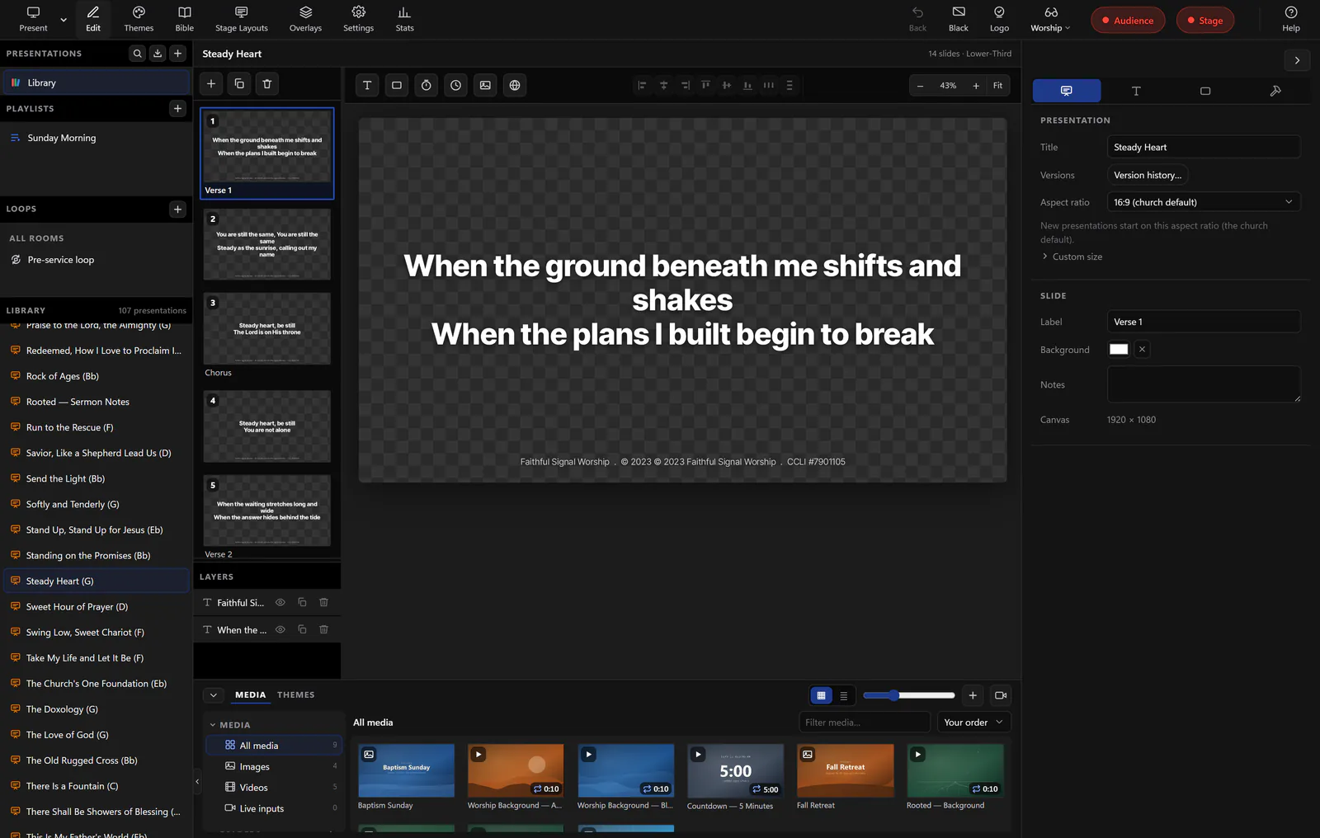
Task: Open the shape properties tab in inspector
Action: tap(1205, 91)
